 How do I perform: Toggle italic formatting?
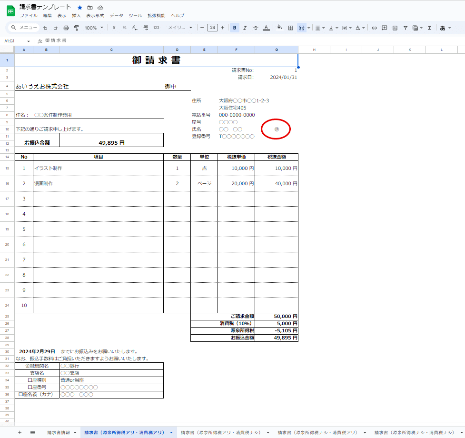(245, 28)
